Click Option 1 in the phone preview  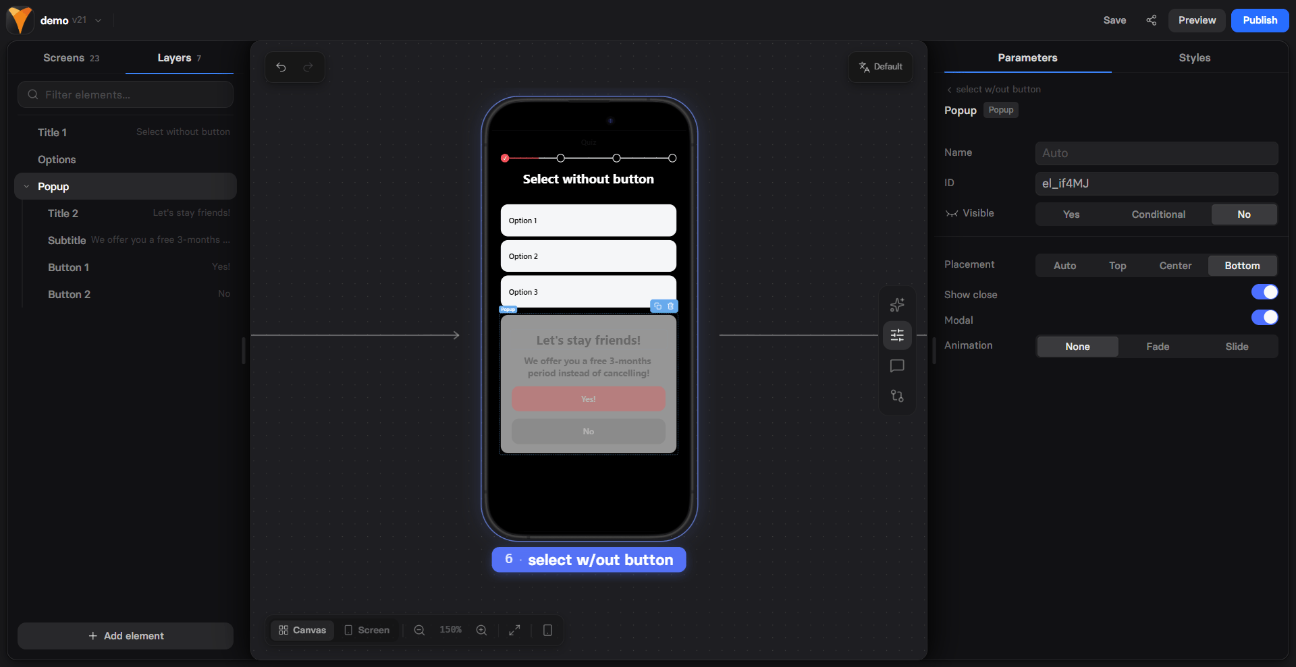point(589,221)
